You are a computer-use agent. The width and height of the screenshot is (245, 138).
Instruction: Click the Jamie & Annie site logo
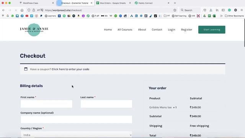click(34, 30)
